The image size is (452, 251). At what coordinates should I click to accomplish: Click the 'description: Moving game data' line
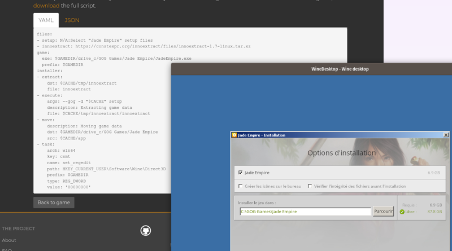coord(84,126)
